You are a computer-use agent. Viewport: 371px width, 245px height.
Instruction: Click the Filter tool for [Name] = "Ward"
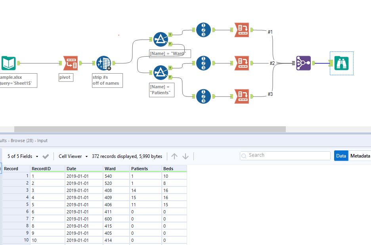(160, 39)
